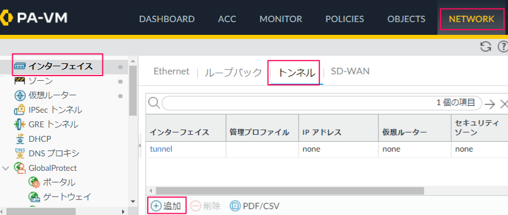Switch to the Ethernet tab
Screen dimensions: 508x215
coord(172,71)
